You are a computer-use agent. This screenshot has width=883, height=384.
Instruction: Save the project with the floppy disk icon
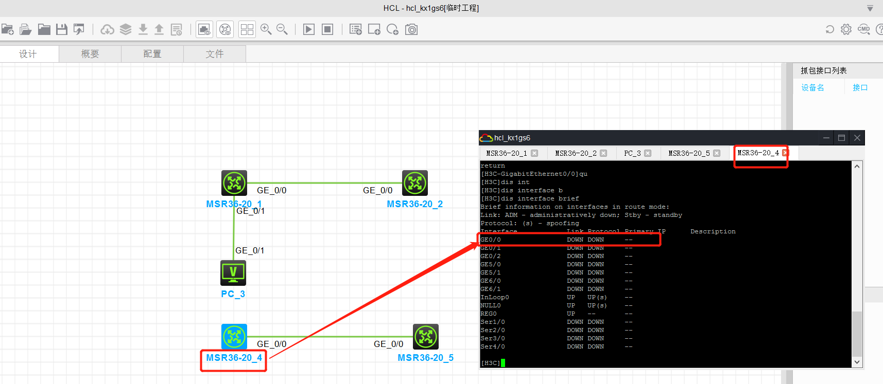pyautogui.click(x=62, y=29)
